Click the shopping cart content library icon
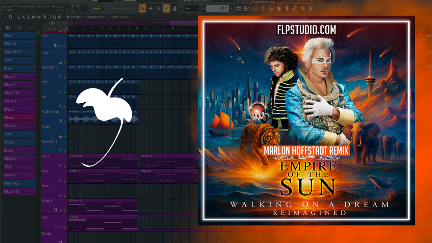Viewport: 432px width, 243px height. pyautogui.click(x=310, y=8)
